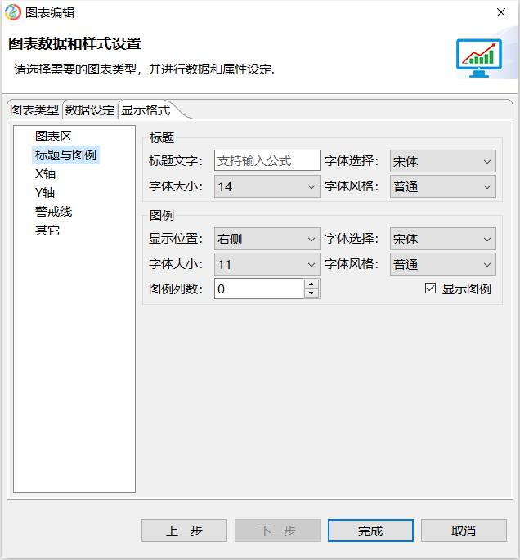Open the legend 字体选择 dropdown
Image resolution: width=520 pixels, height=560 pixels.
(442, 239)
